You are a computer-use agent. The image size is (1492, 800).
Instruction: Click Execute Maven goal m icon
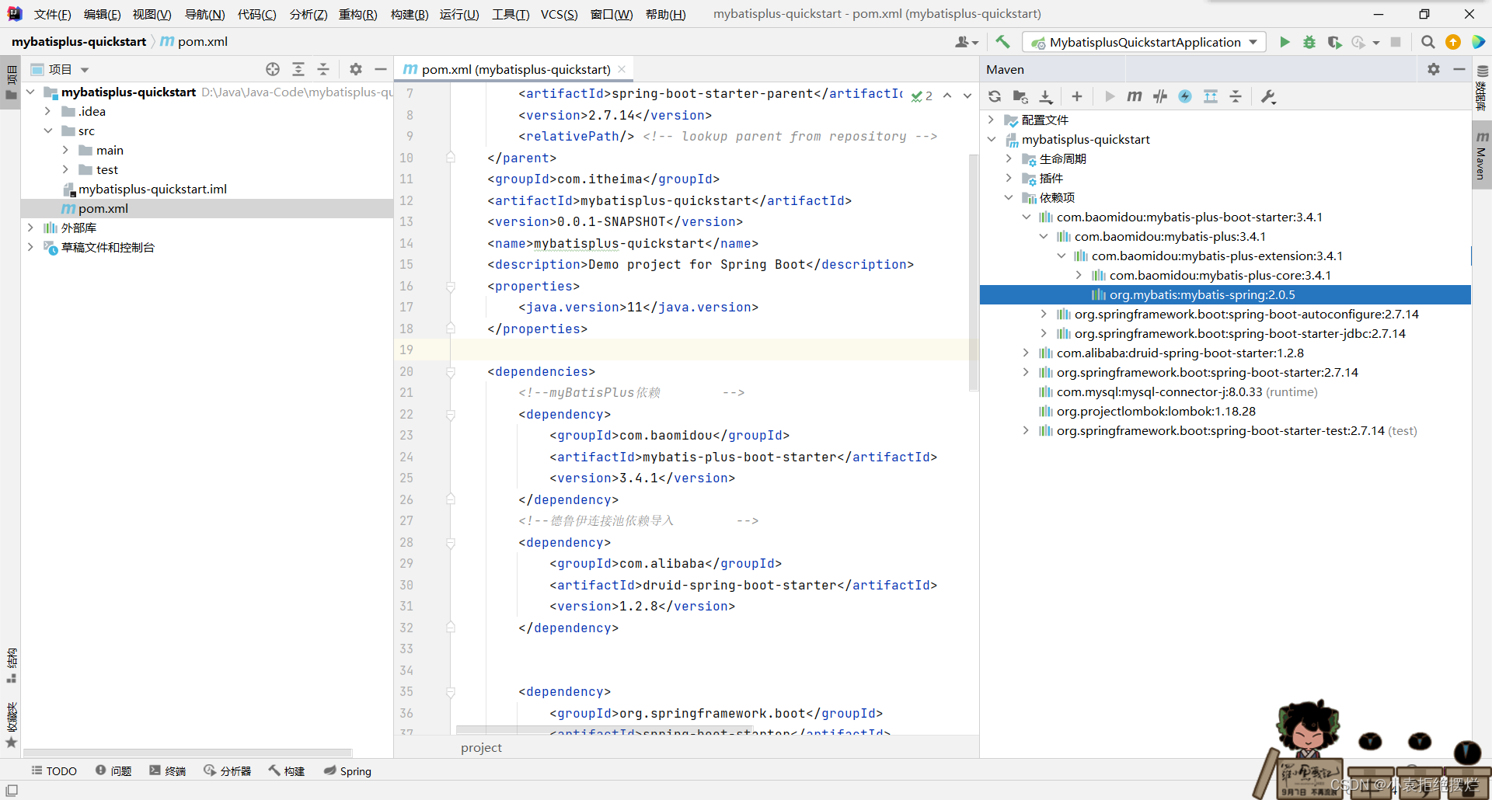[1135, 96]
